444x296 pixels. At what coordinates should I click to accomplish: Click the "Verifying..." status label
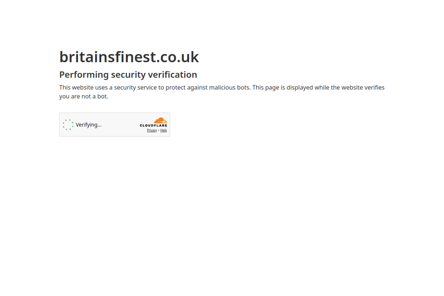coord(89,125)
